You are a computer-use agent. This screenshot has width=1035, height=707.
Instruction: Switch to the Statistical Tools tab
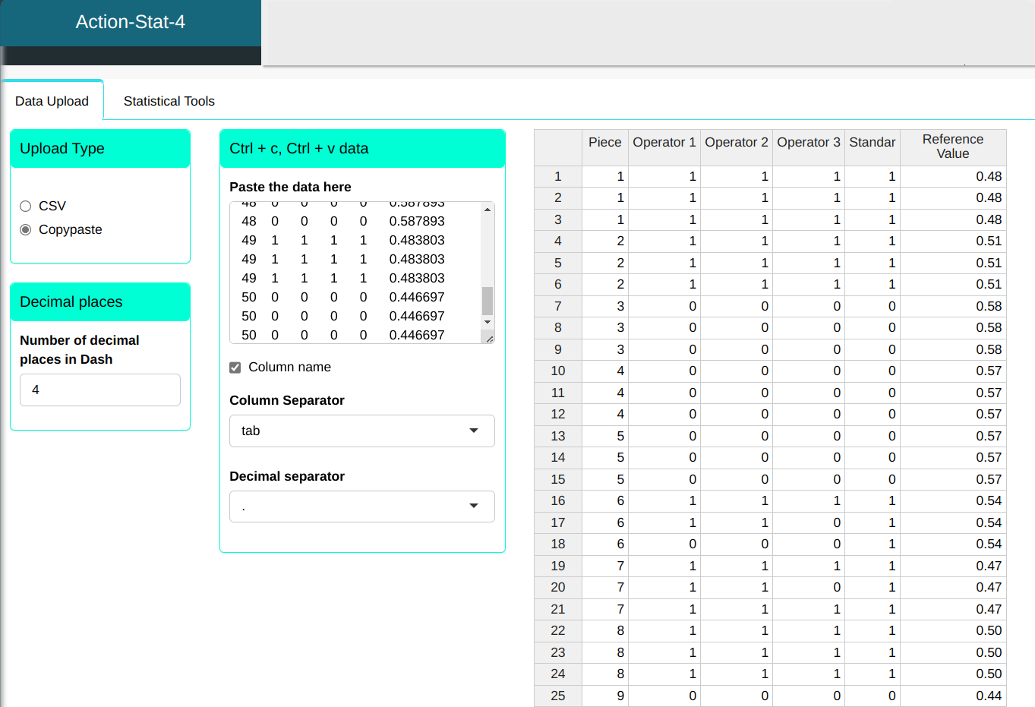169,101
